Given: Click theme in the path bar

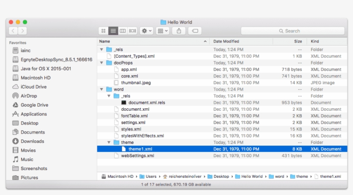Looking at the screenshot, I should click(x=299, y=177).
